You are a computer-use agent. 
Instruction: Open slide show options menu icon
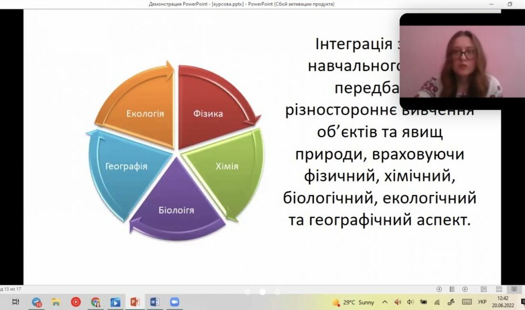452,290
